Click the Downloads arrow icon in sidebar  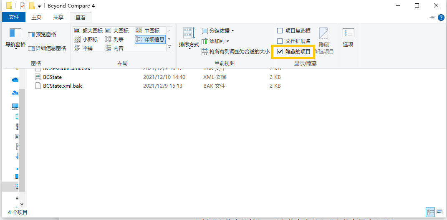(17, 156)
